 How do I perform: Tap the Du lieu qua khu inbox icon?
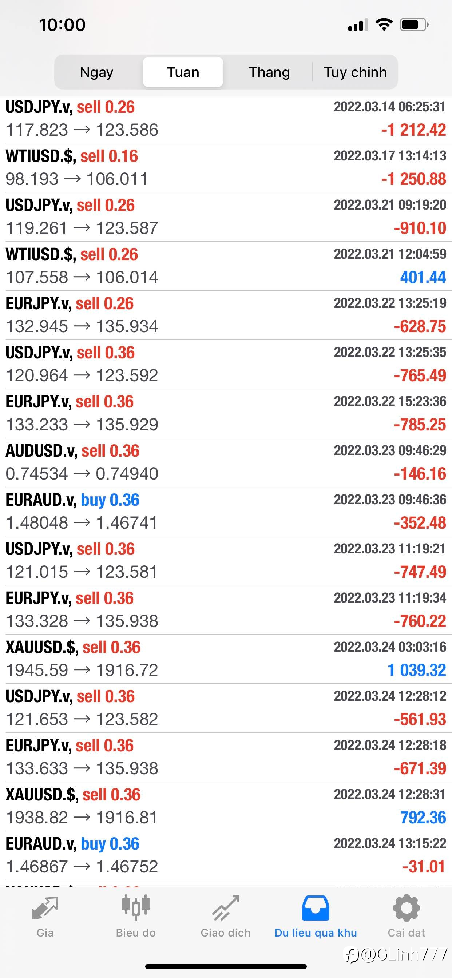tap(316, 908)
